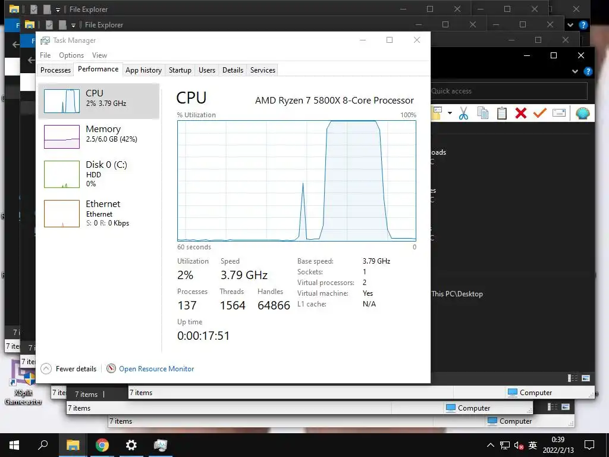The width and height of the screenshot is (609, 457).
Task: Click the Processes count 137
Action: click(187, 305)
